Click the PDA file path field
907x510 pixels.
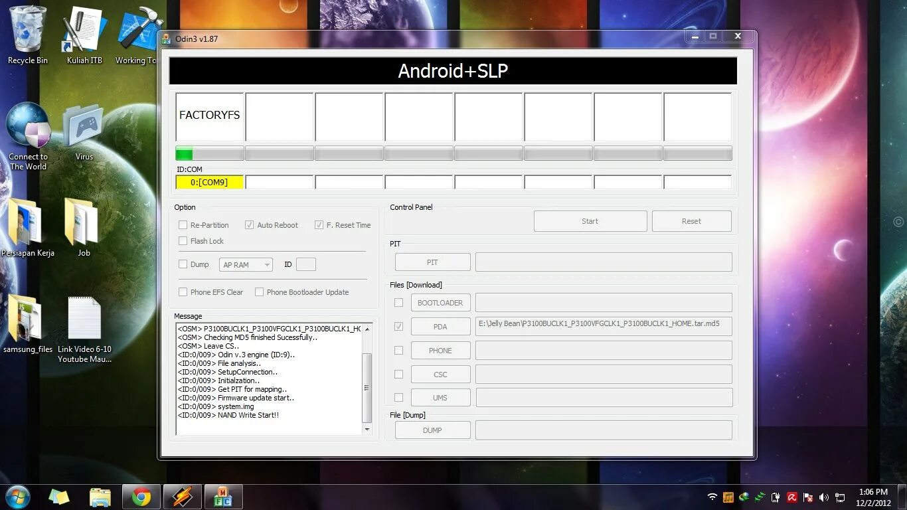(604, 326)
